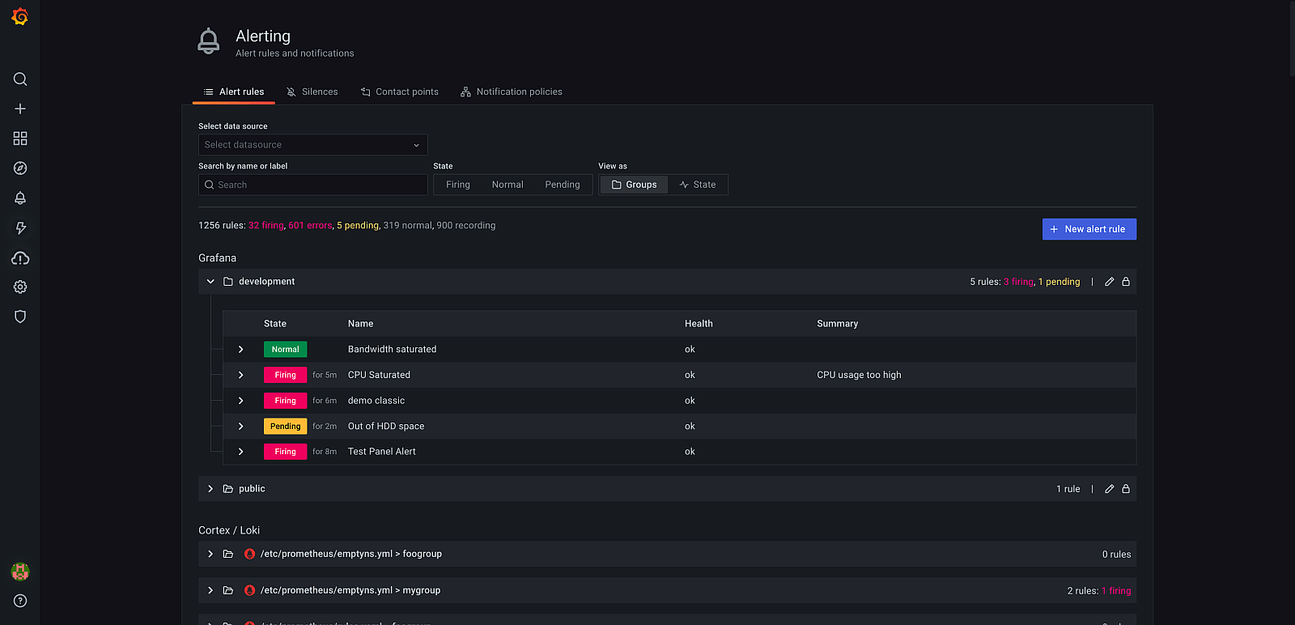Viewport: 1295px width, 625px height.
Task: Expand the CPU Saturated rule row
Action: coord(241,375)
